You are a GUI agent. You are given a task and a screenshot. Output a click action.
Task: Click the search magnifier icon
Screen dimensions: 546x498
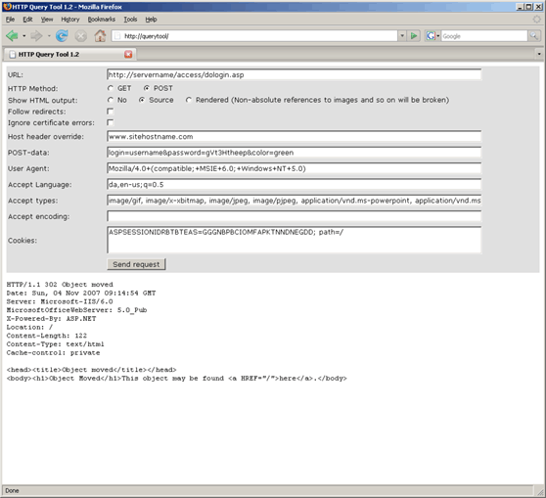533,36
